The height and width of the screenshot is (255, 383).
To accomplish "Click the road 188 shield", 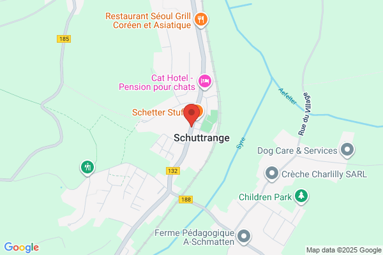I will pyautogui.click(x=186, y=200).
